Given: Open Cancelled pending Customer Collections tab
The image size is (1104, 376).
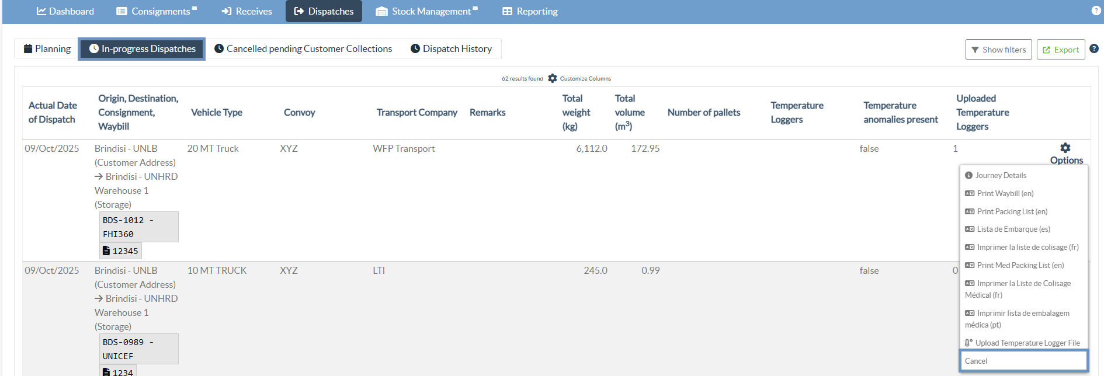Looking at the screenshot, I should (x=303, y=48).
